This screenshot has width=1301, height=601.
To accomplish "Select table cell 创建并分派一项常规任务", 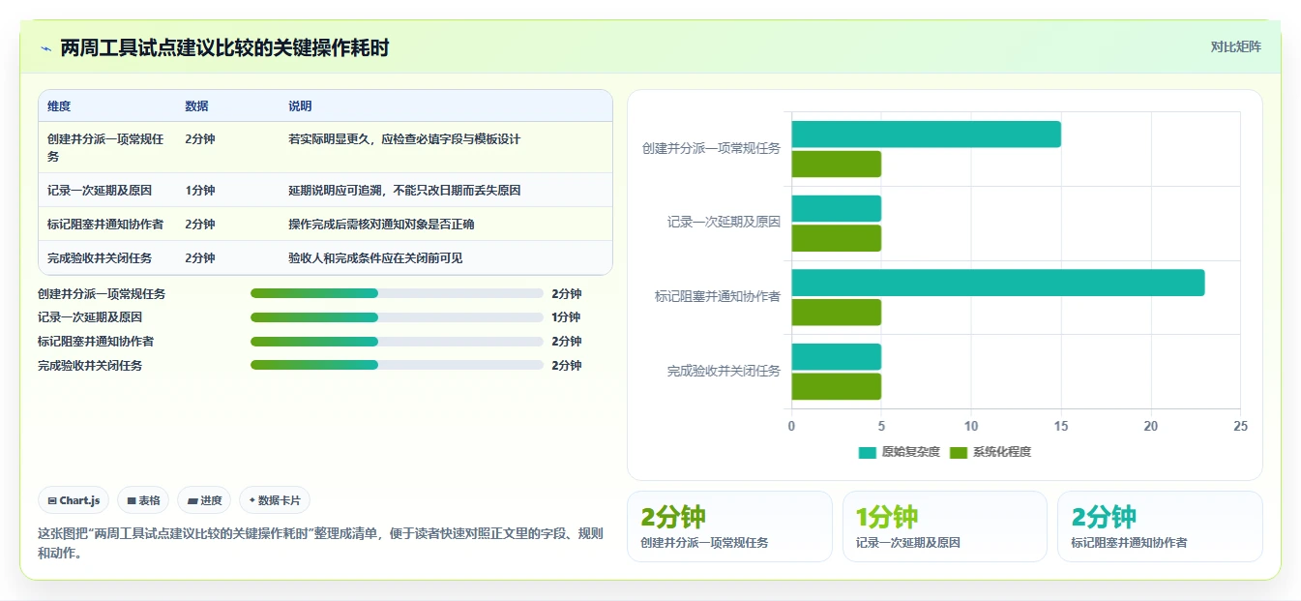I will [x=106, y=147].
